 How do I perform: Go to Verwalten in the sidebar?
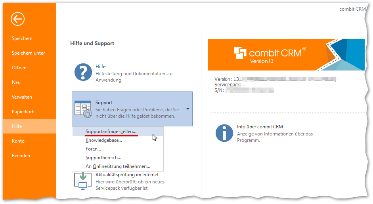click(22, 97)
